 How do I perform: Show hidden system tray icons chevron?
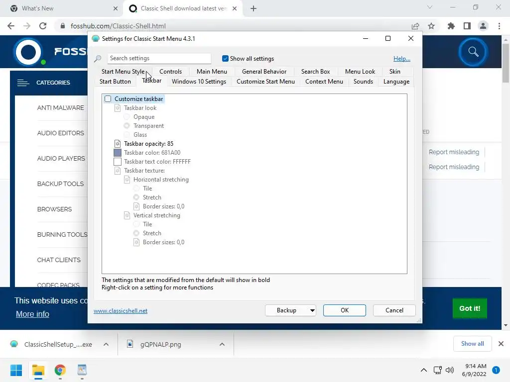[424, 370]
